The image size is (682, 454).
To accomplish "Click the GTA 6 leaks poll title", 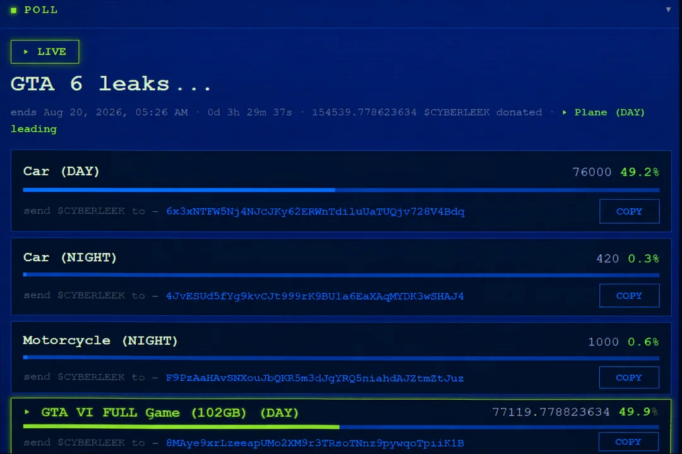I will coord(111,83).
